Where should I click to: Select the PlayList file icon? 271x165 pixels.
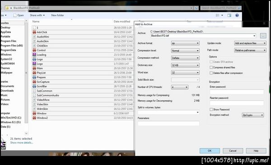(x=34, y=73)
